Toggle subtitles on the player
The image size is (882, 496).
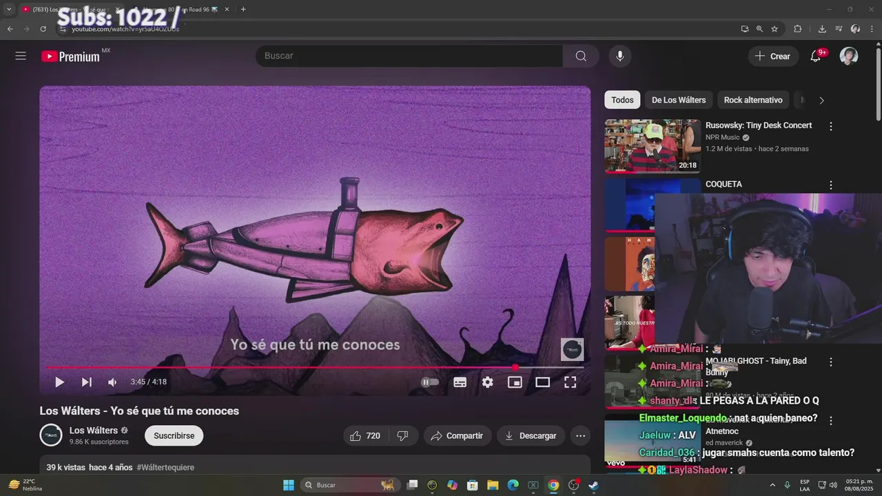coord(460,382)
